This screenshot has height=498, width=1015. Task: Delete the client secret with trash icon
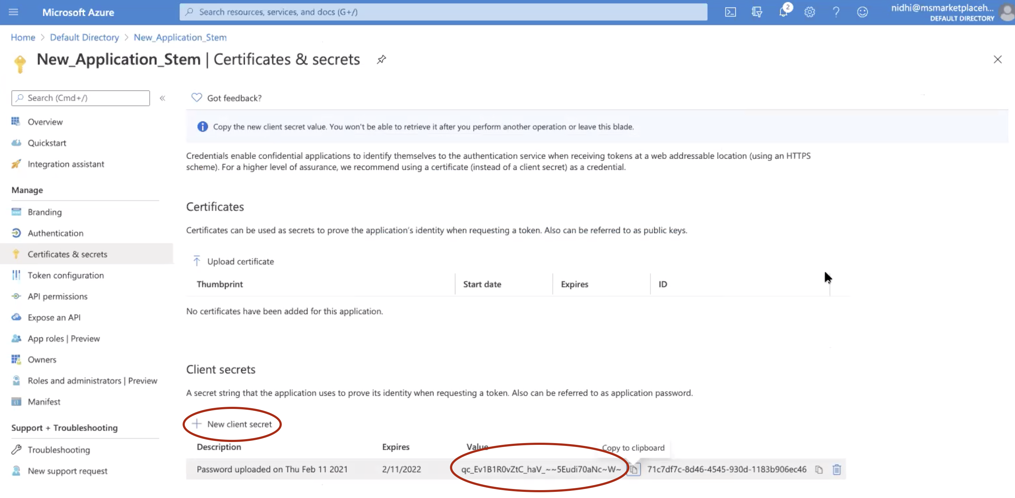tap(836, 469)
